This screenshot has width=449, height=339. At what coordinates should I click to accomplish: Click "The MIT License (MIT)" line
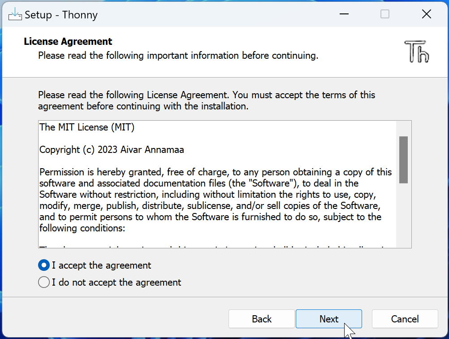point(87,127)
